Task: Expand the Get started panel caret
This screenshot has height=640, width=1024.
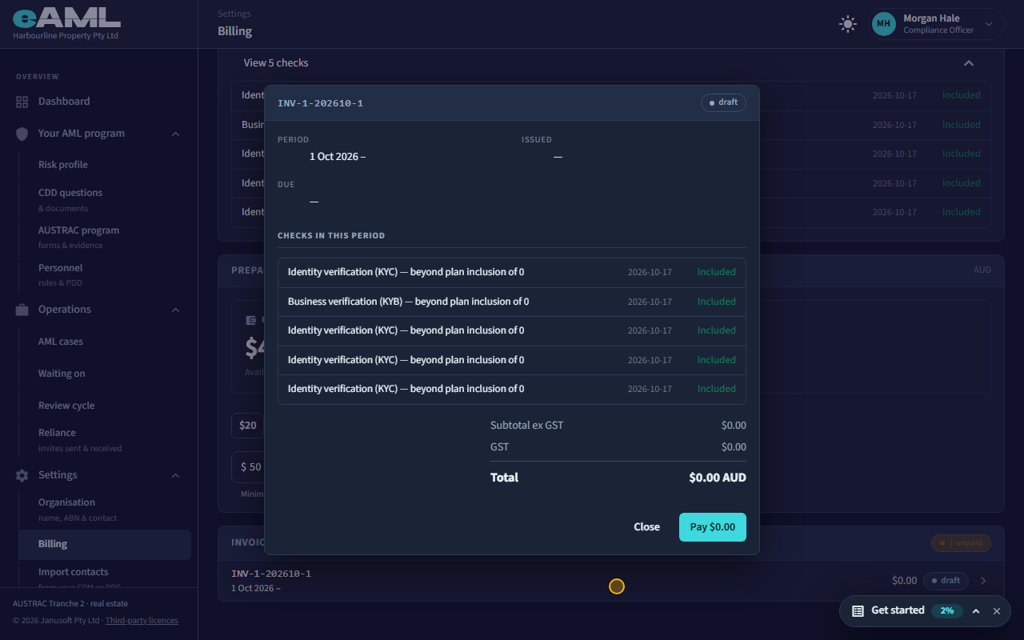Action: (x=976, y=611)
